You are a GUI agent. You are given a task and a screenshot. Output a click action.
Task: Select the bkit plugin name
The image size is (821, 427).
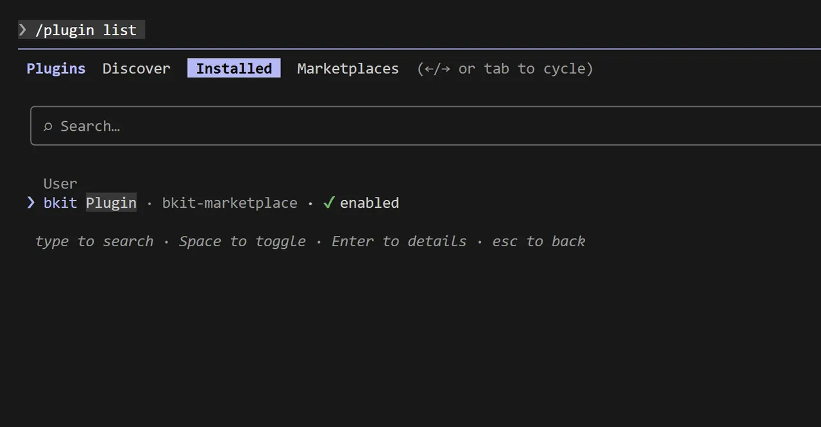[60, 203]
